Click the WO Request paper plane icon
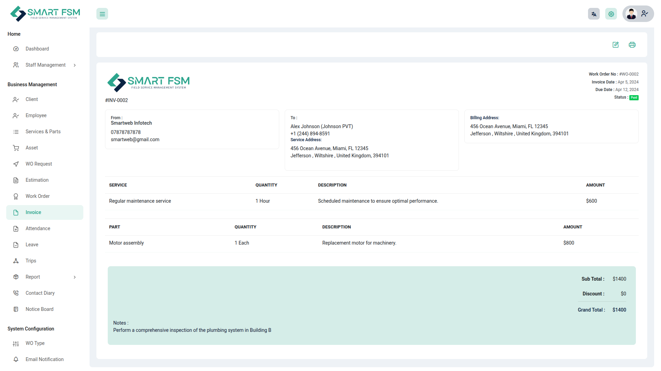661x371 pixels. (x=16, y=164)
